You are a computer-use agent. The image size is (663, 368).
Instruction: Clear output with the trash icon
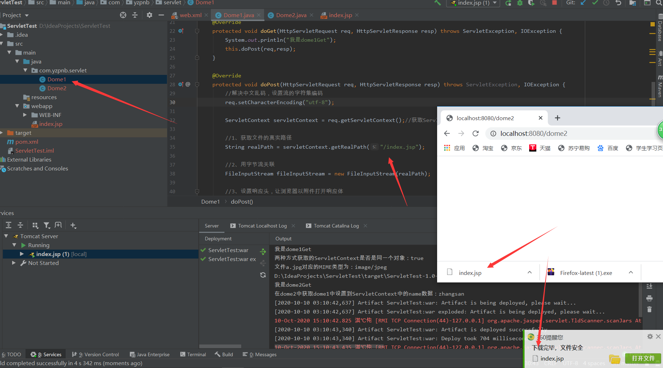tap(649, 309)
